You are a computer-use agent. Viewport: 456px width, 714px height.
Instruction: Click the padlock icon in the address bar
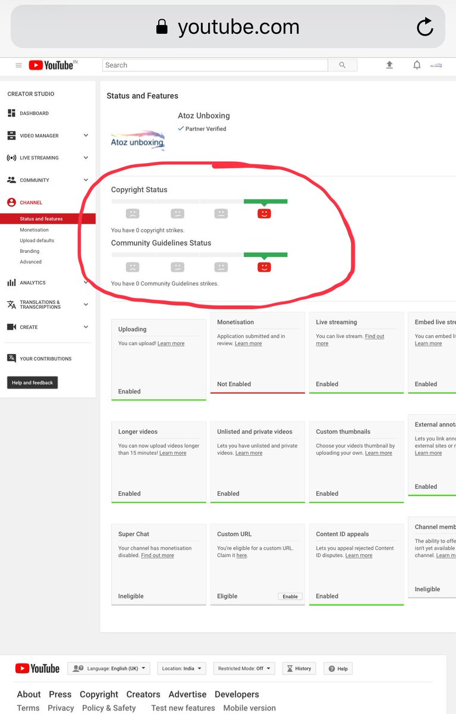[162, 27]
